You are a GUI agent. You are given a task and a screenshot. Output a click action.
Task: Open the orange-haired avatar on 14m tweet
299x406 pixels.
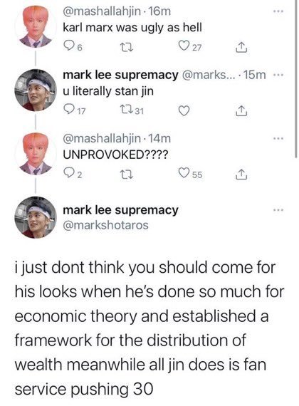tap(36, 154)
